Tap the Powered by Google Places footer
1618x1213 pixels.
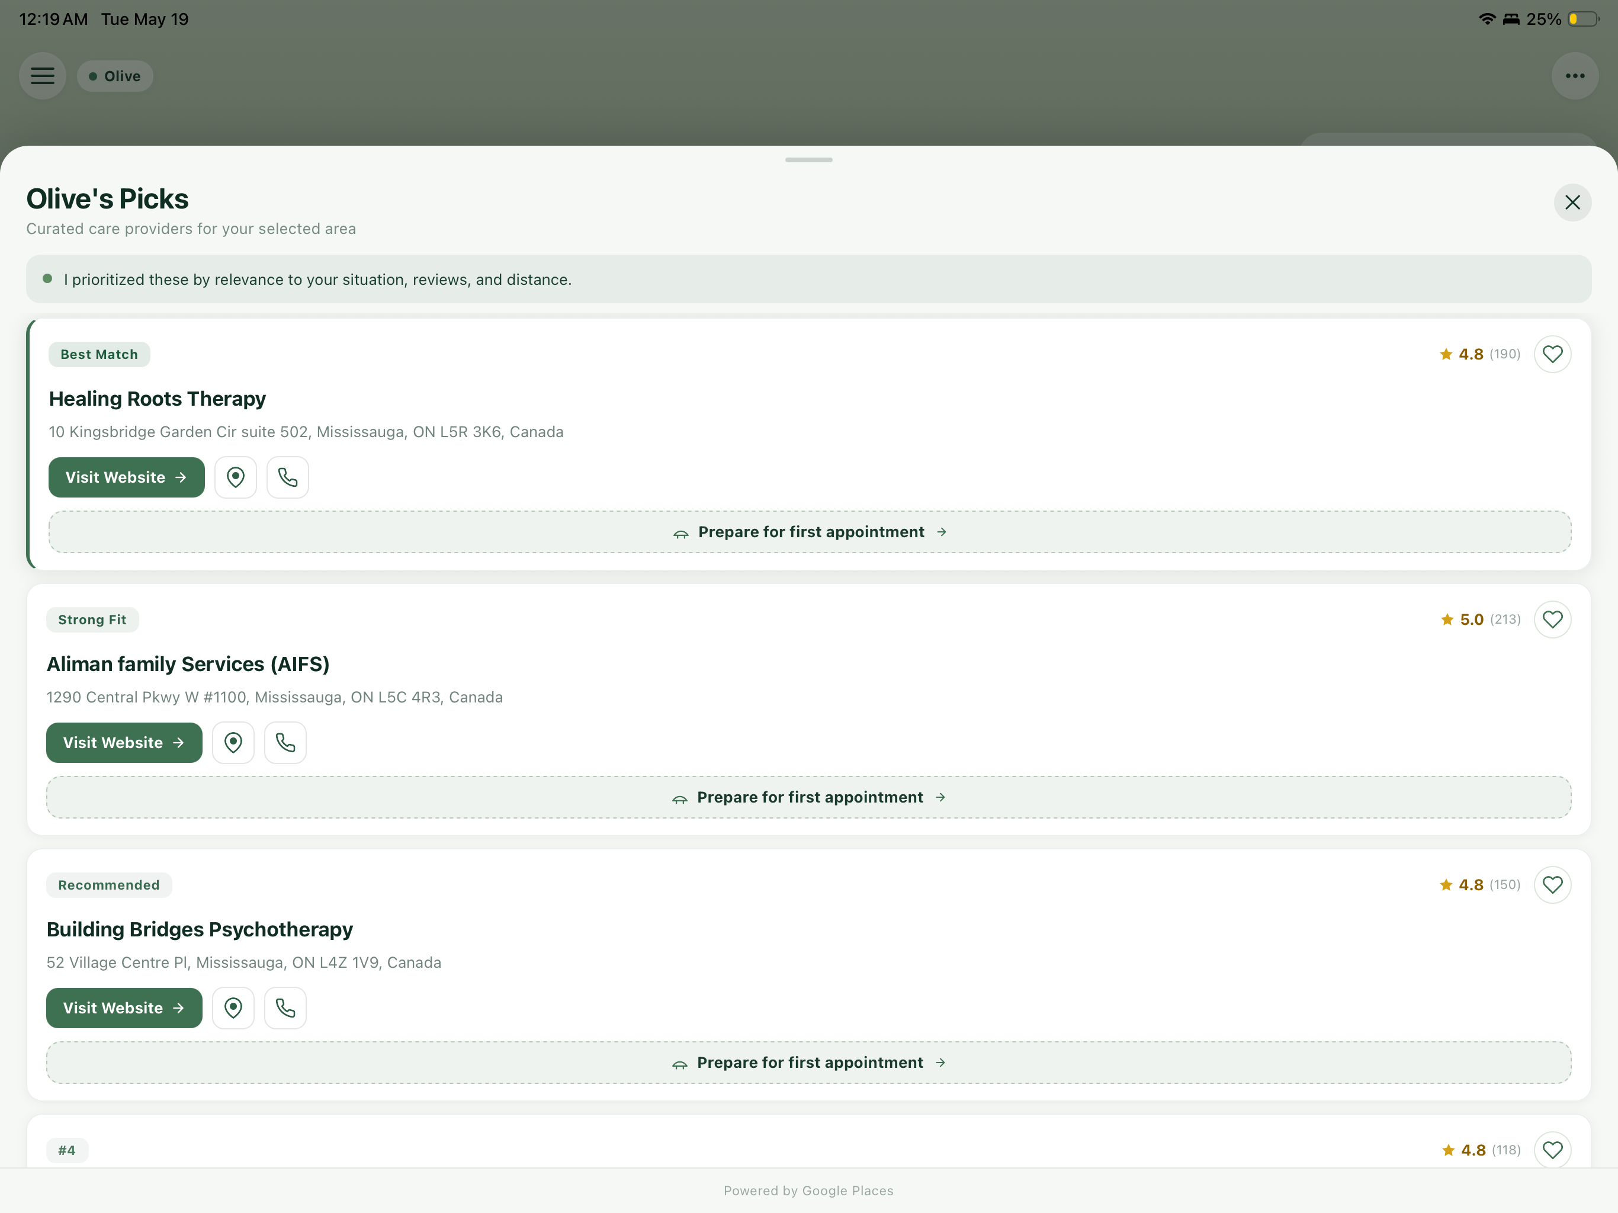(x=809, y=1191)
